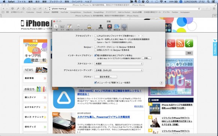This screenshot has width=218, height=136.
Task: Click the Powermat charging phone thumbnail
Action: pos(64,123)
